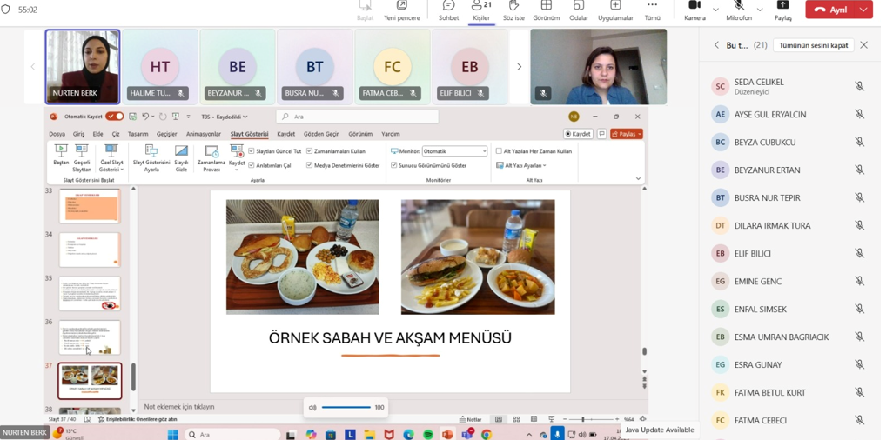Toggle Medya Denetimlerini Göster checkbox
The image size is (886, 440).
coord(310,165)
